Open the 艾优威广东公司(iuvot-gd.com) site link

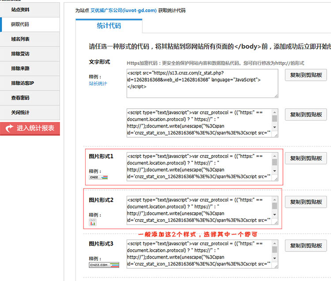point(124,10)
